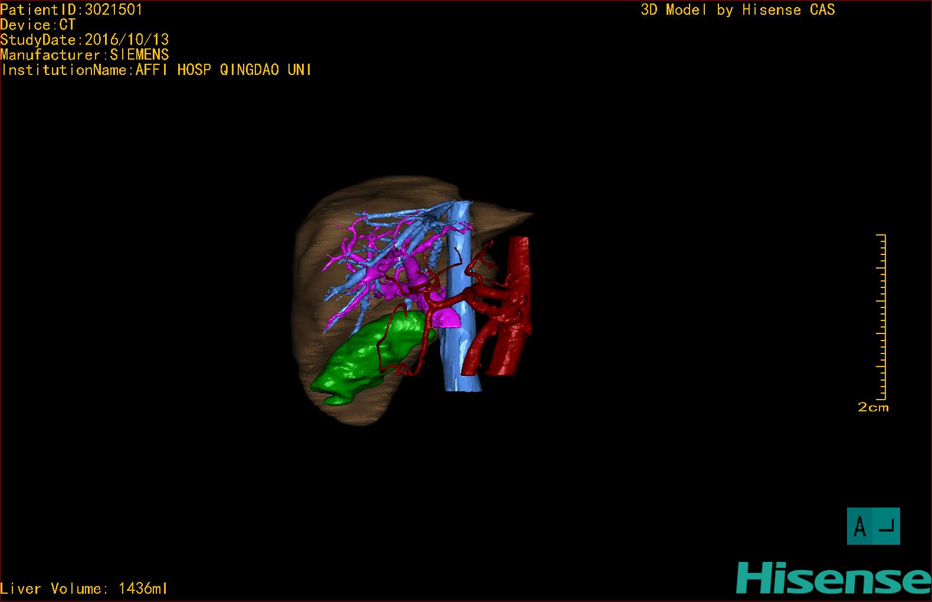Click the Device:CT label
Screen dimensions: 932x602
(38, 25)
